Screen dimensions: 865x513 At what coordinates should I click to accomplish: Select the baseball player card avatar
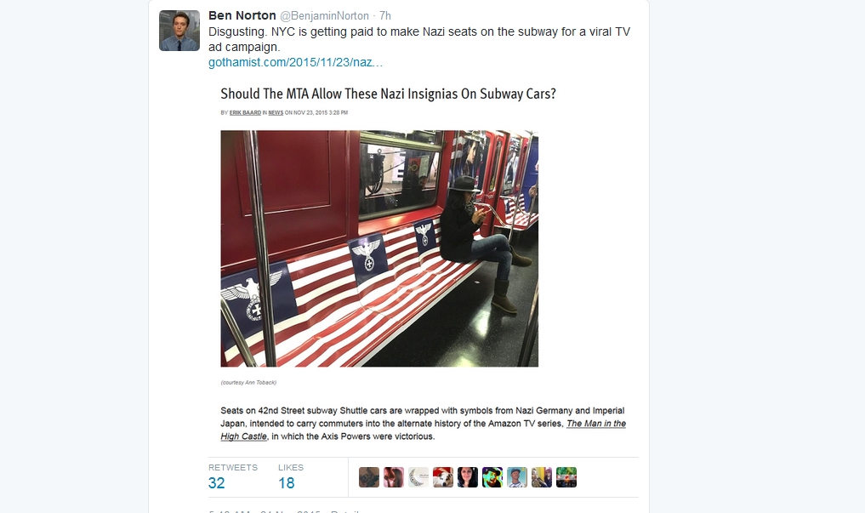coord(517,477)
